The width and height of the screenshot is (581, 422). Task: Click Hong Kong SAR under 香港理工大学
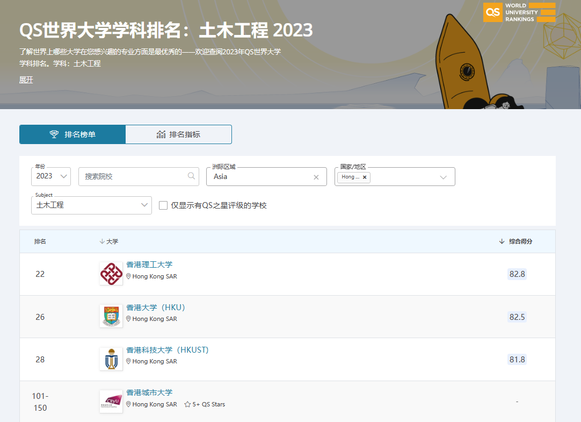155,276
